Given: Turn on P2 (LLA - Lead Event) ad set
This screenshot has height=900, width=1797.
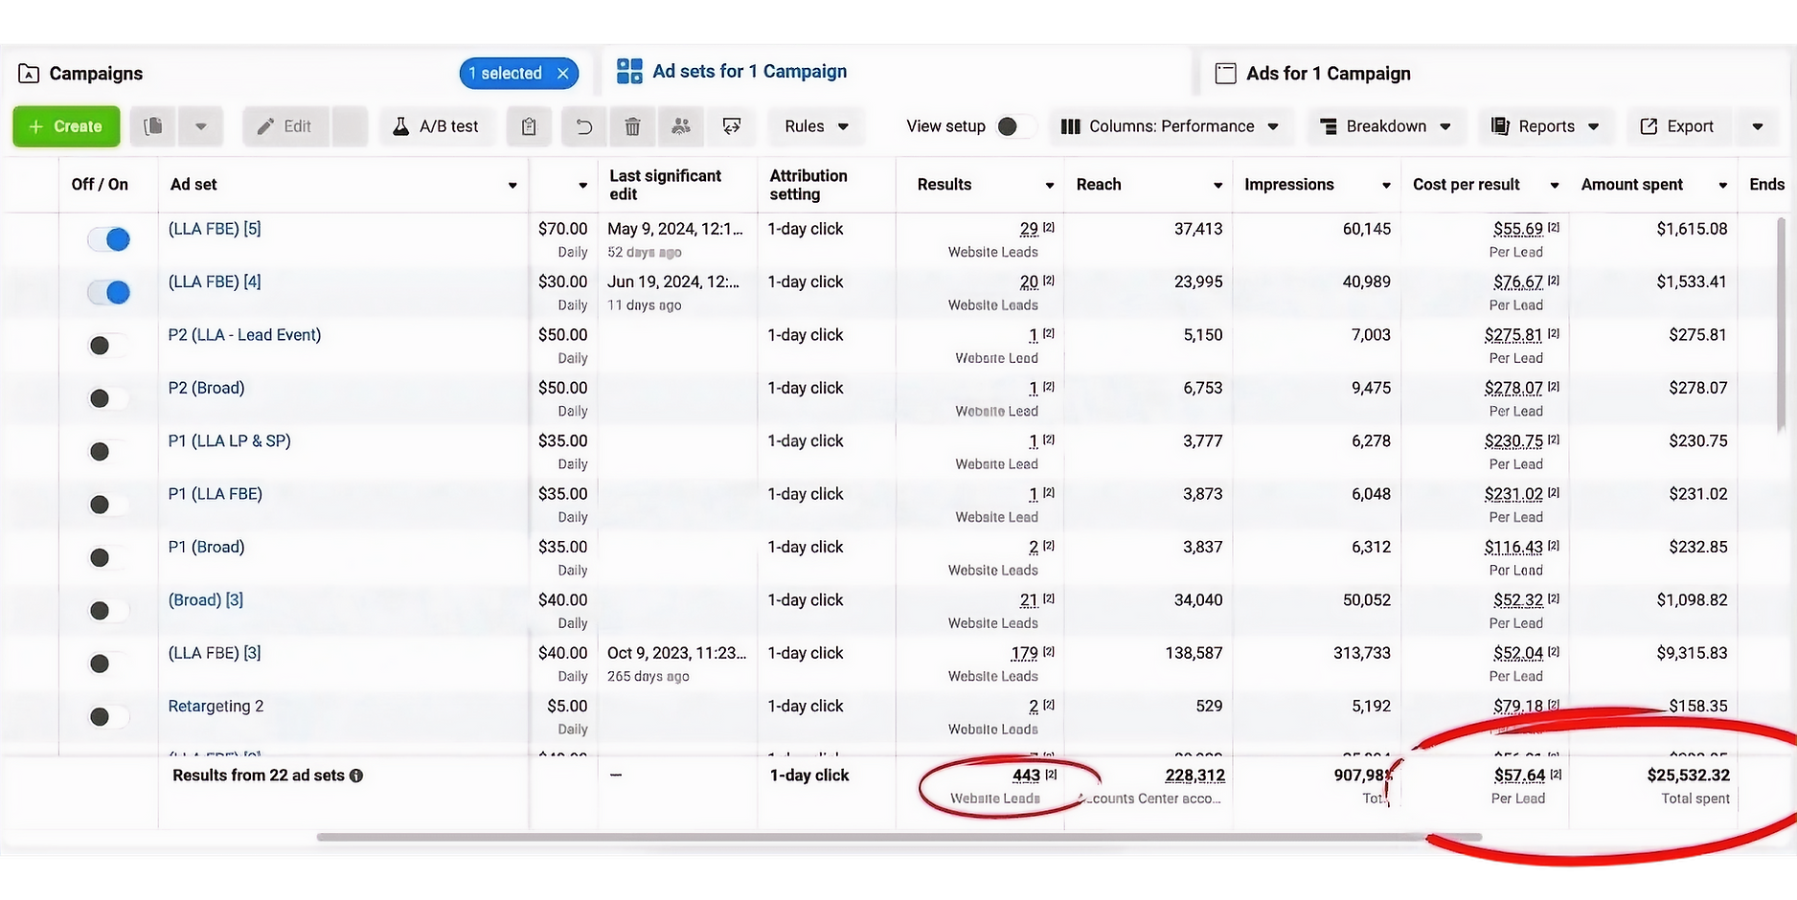Looking at the screenshot, I should click(x=108, y=346).
